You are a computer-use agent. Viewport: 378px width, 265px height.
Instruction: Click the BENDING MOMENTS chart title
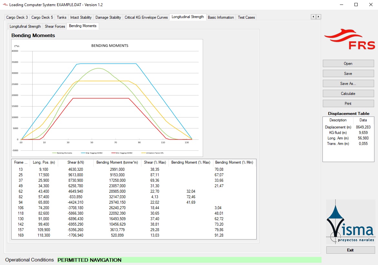point(110,46)
